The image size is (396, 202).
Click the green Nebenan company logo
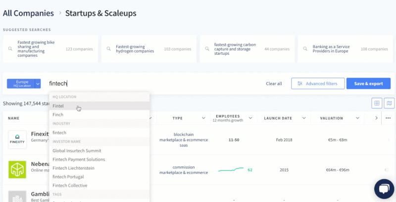tap(17, 170)
